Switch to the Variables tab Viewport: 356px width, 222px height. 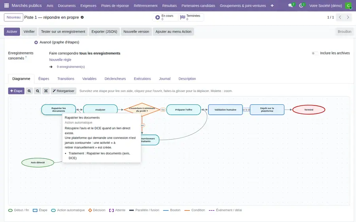(89, 79)
